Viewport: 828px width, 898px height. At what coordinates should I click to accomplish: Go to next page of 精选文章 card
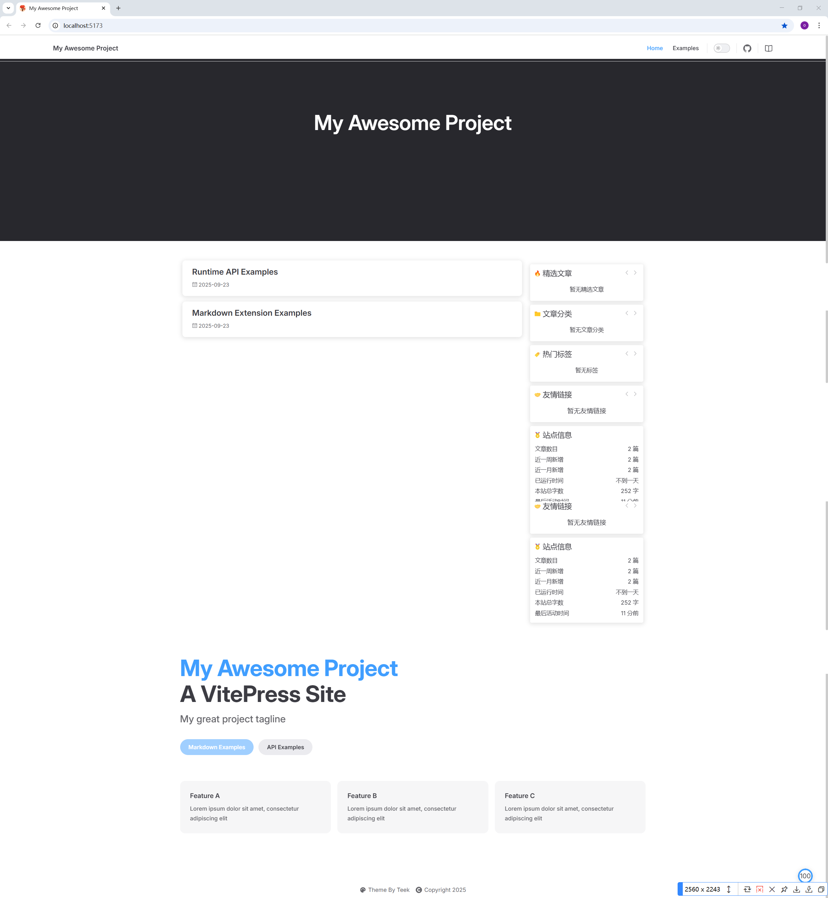tap(635, 273)
